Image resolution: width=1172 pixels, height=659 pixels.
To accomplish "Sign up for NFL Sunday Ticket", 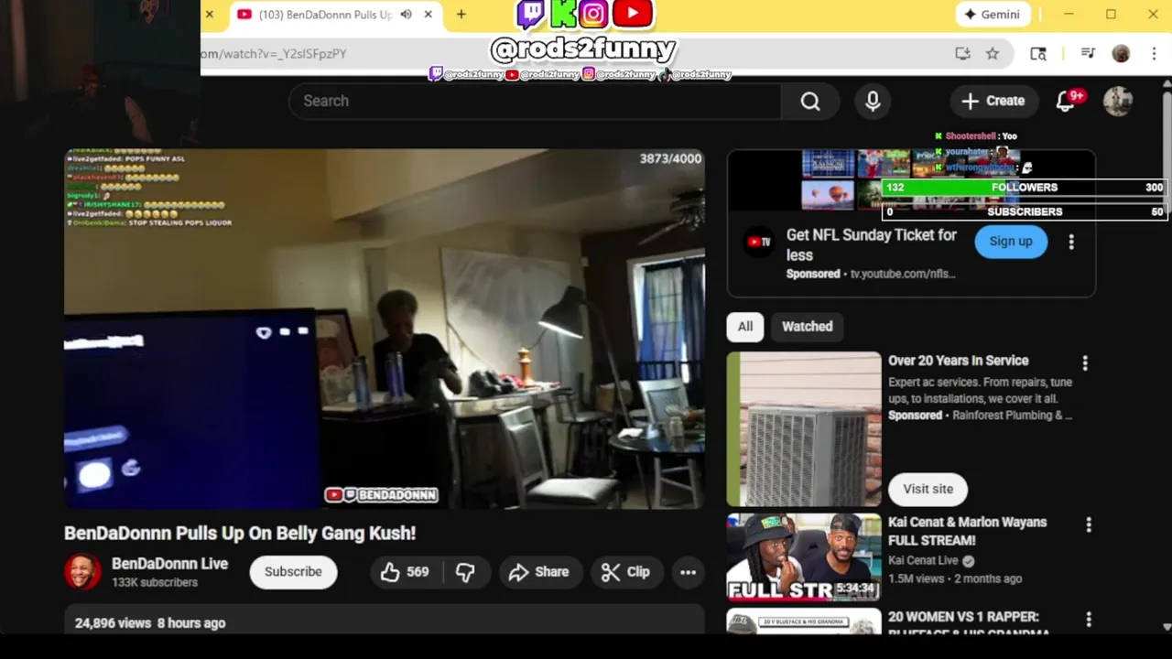I will pyautogui.click(x=1011, y=242).
